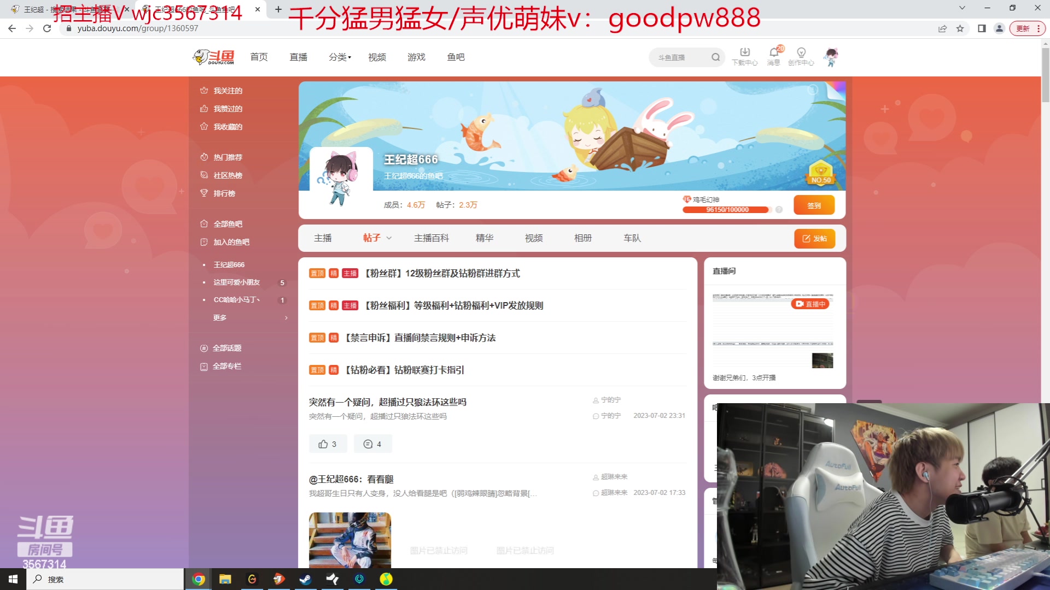Viewport: 1050px width, 590px height.
Task: Open 游戏 in top navigation
Action: click(417, 57)
